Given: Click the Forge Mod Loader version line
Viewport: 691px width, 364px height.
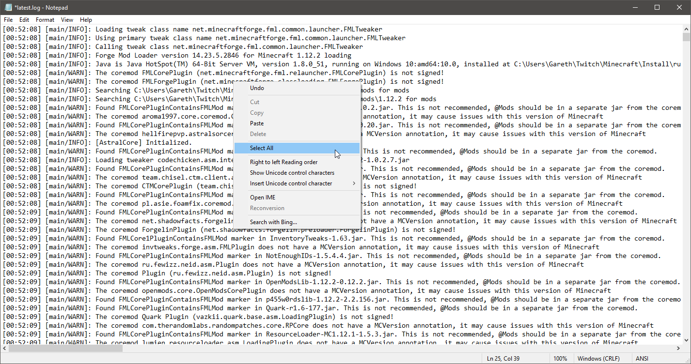Looking at the screenshot, I should (177, 55).
